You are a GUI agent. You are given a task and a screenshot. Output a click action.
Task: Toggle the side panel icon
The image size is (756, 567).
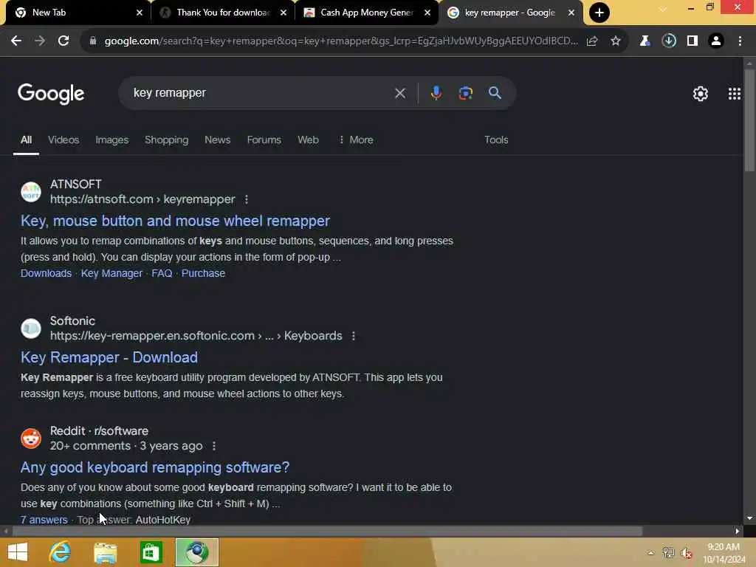pos(693,41)
